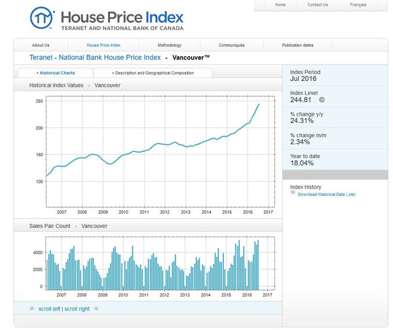
Task: Open the Home link in top bar
Action: click(x=280, y=5)
